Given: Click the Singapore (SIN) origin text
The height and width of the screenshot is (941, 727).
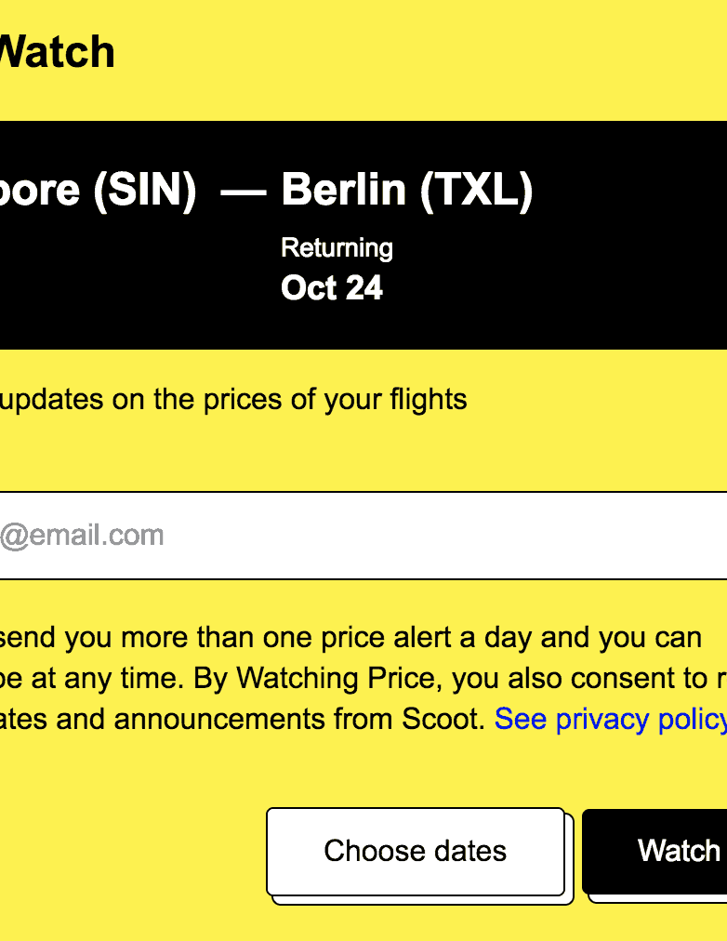Looking at the screenshot, I should pyautogui.click(x=98, y=190).
